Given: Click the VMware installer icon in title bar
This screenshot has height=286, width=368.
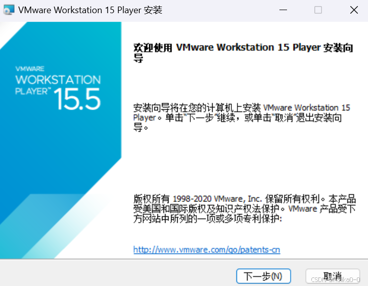Looking at the screenshot, I should tap(9, 10).
